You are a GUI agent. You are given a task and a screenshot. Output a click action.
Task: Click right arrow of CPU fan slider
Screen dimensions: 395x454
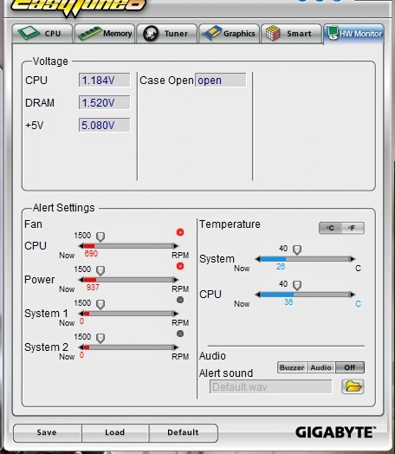pos(176,246)
